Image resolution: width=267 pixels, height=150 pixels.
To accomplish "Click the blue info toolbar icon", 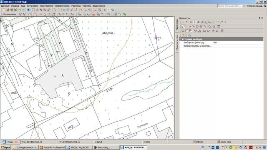I will click(x=28, y=10).
